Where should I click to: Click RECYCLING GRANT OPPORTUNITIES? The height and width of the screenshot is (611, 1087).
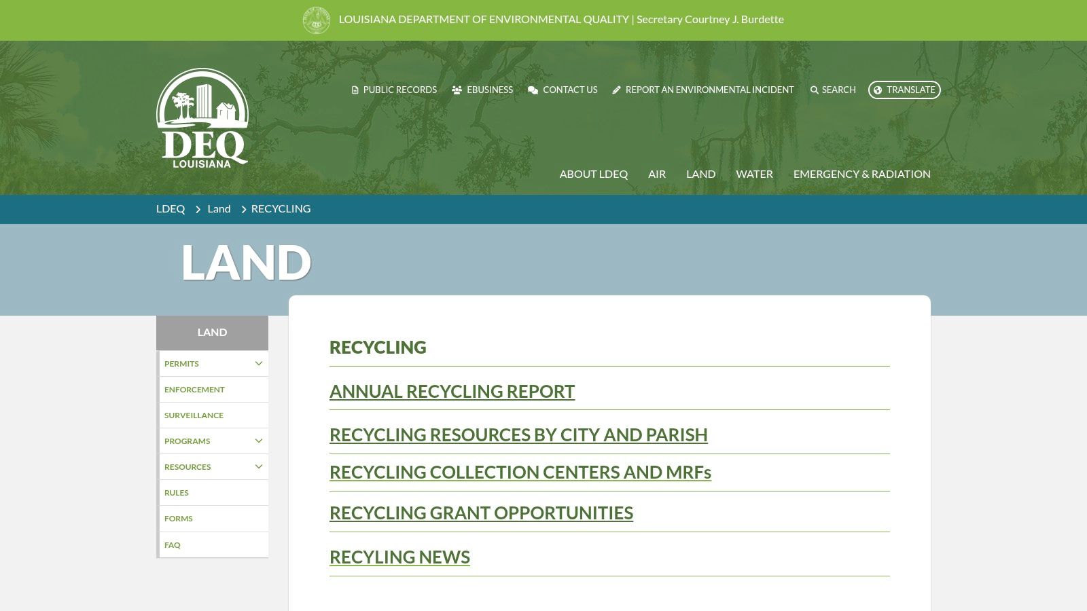click(481, 513)
